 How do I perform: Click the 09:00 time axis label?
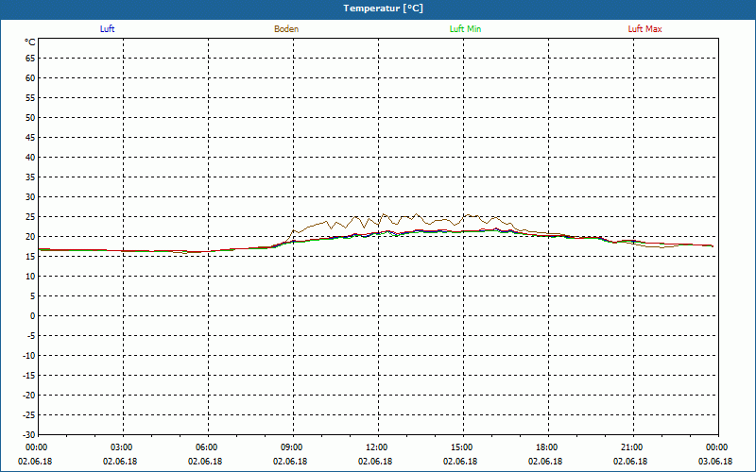[292, 447]
